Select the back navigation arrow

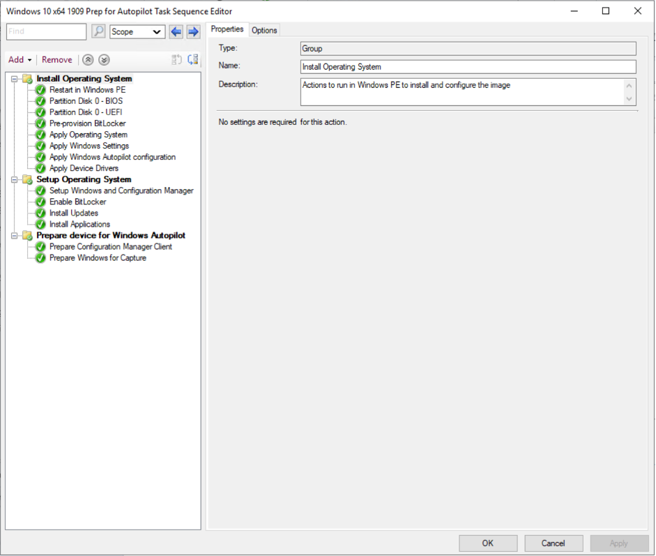pyautogui.click(x=175, y=31)
